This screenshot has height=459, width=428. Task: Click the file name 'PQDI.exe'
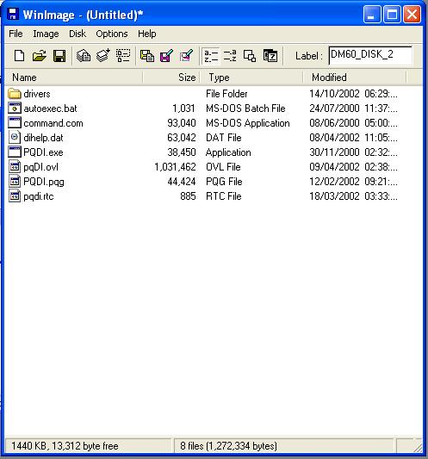43,152
